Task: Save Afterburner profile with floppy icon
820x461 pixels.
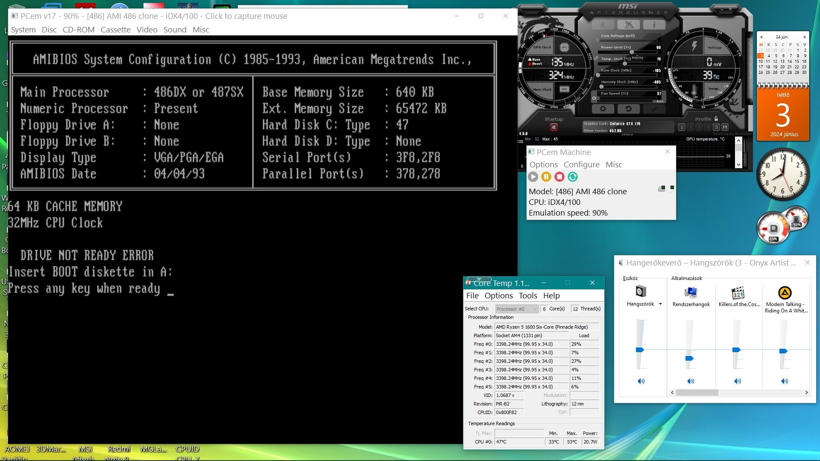Action: tap(725, 127)
